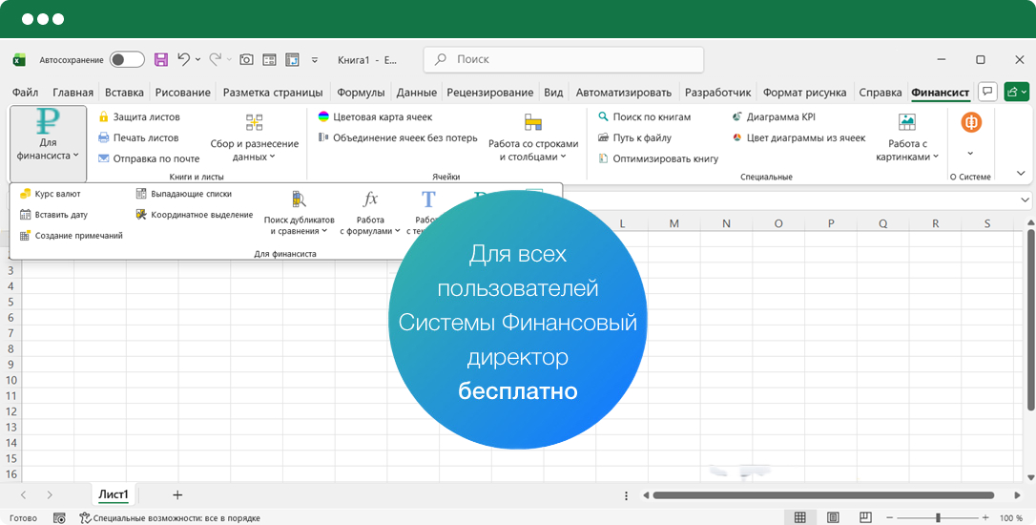Switch to the Вставка tab
Viewport: 1036px width, 525px height.
point(124,93)
